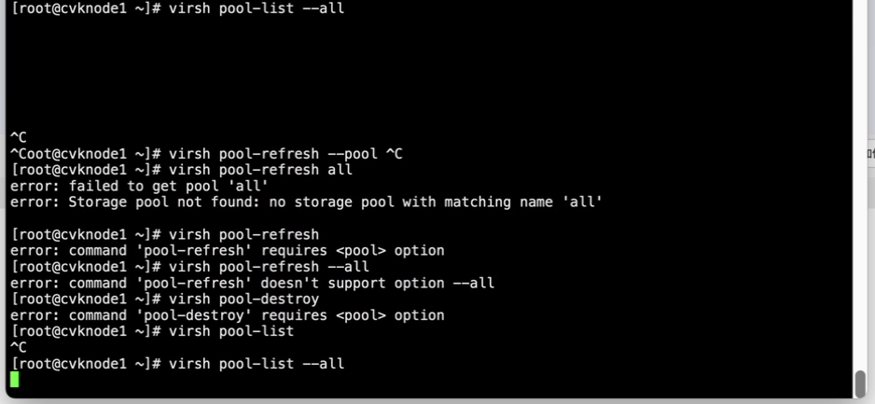Screen dimensions: 875x404
Task: Click the green terminal cursor block
Action: (x=15, y=380)
